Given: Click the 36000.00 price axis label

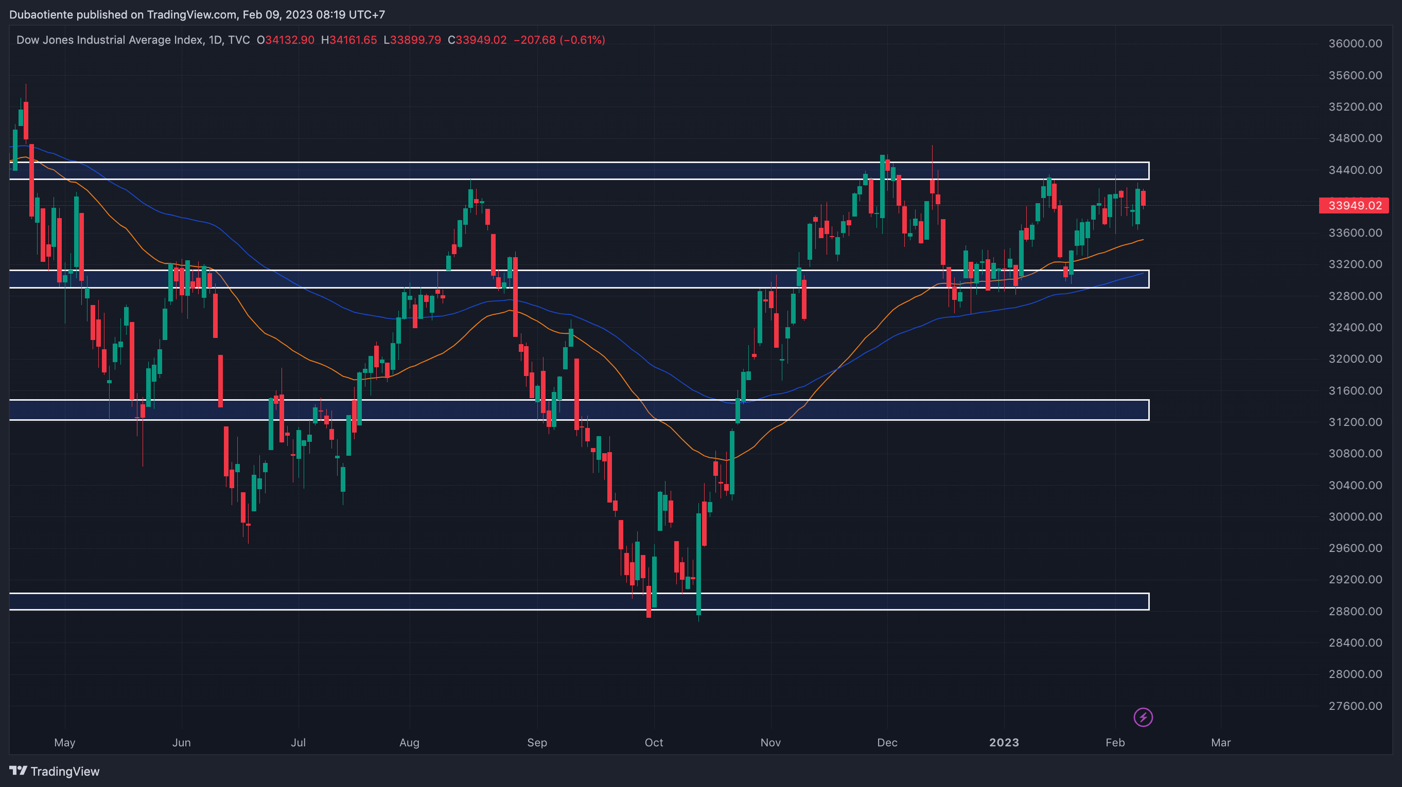Looking at the screenshot, I should point(1355,44).
